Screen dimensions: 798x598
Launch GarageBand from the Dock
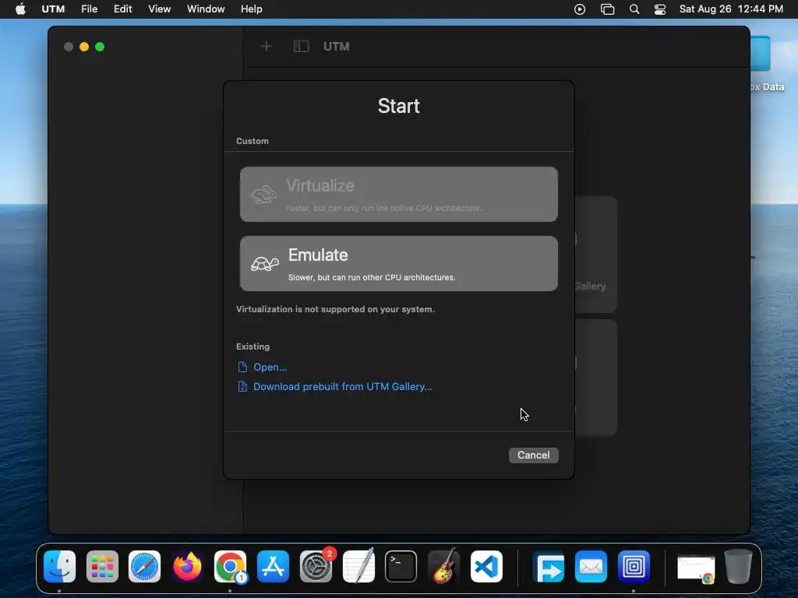[x=443, y=567]
